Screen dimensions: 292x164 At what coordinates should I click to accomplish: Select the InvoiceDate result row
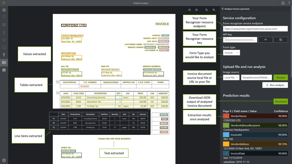[x=255, y=153]
